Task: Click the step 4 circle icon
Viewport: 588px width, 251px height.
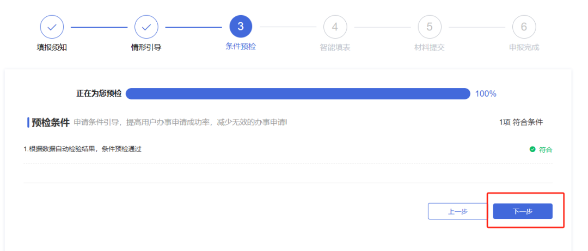Action: click(x=335, y=27)
